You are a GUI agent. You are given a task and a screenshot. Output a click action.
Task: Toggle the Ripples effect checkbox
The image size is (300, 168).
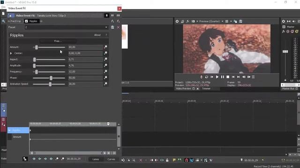26,21
